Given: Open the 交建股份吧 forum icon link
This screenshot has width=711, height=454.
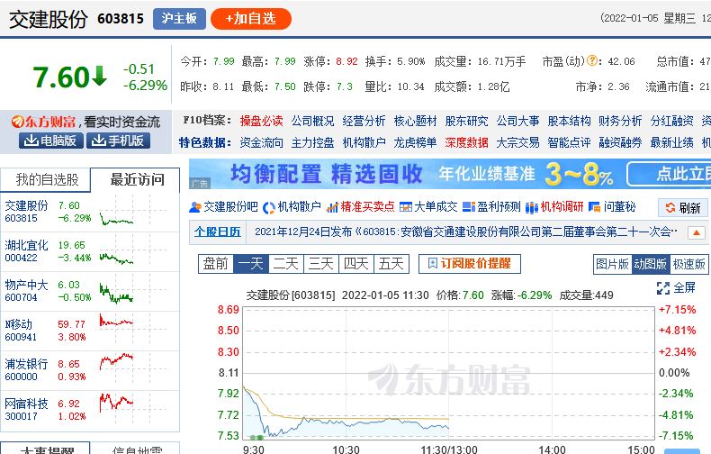Looking at the screenshot, I should tap(196, 207).
